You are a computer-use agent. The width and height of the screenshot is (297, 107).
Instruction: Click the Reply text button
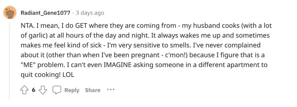[x=72, y=90]
